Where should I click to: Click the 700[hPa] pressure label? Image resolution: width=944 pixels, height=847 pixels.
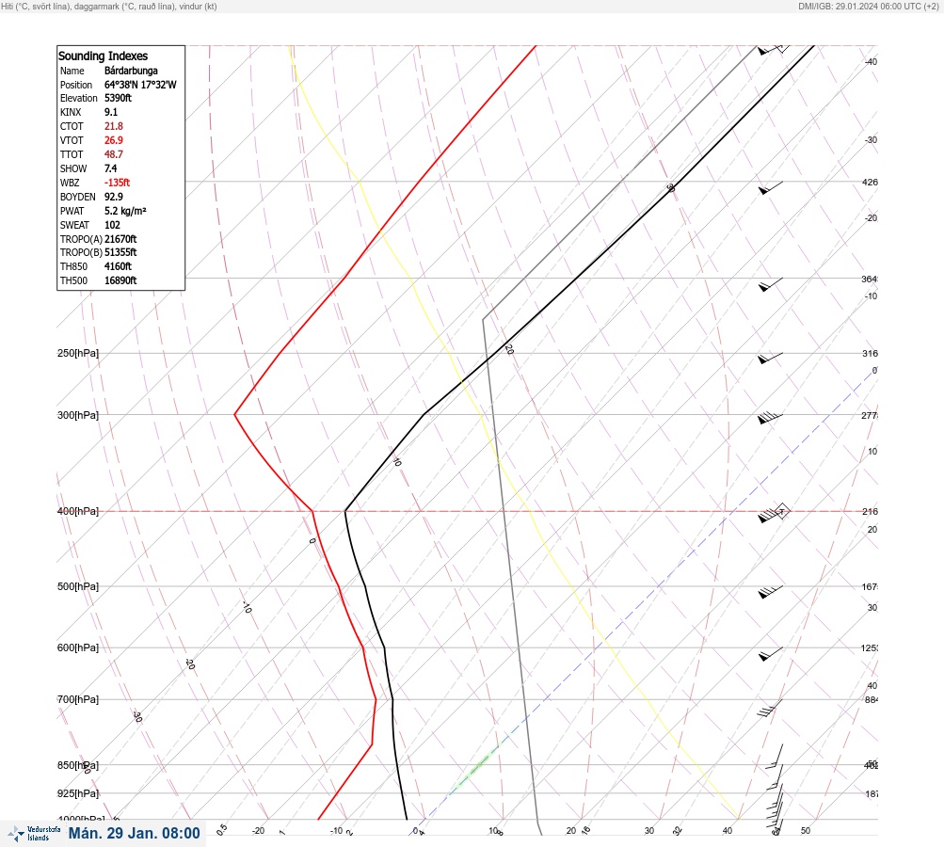(x=78, y=699)
